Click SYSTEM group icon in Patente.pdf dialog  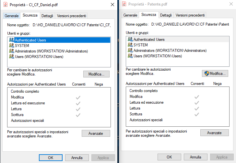click(x=130, y=45)
